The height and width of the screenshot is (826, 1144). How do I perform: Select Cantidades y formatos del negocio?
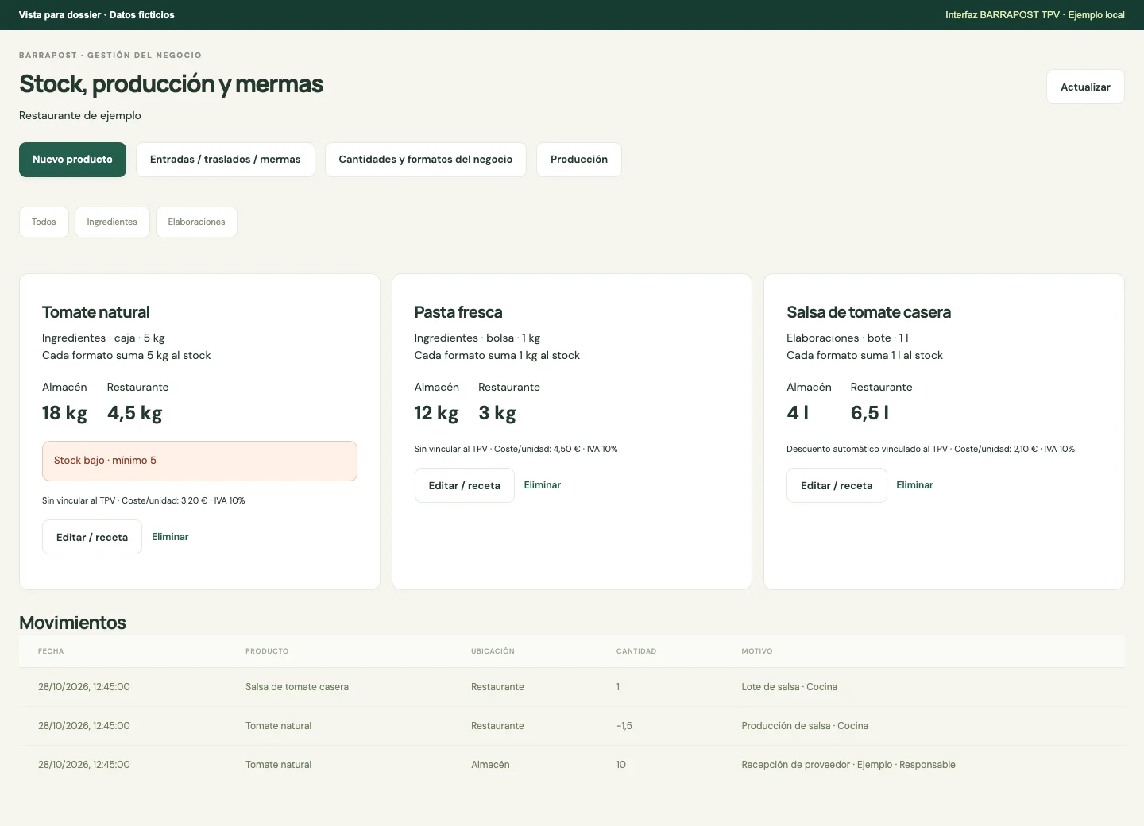click(x=426, y=160)
